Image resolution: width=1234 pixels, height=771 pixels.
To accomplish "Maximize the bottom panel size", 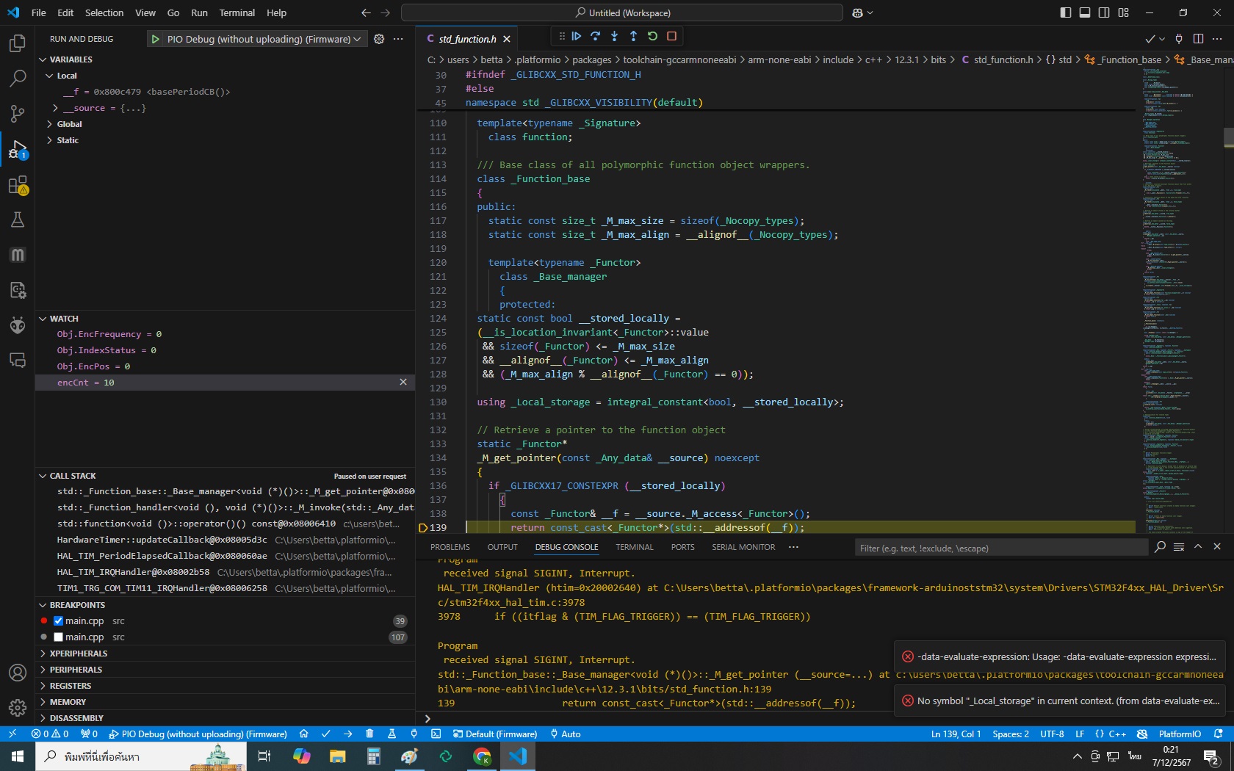I will point(1198,547).
